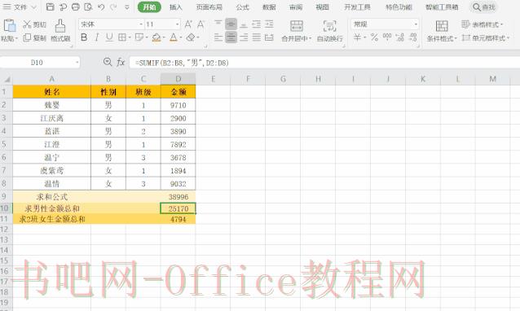
Task: Switch to the 插入 ribbon tab
Action: pyautogui.click(x=176, y=7)
